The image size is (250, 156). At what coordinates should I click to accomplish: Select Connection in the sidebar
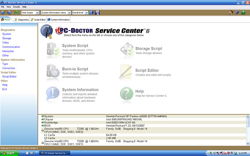coord(9,68)
